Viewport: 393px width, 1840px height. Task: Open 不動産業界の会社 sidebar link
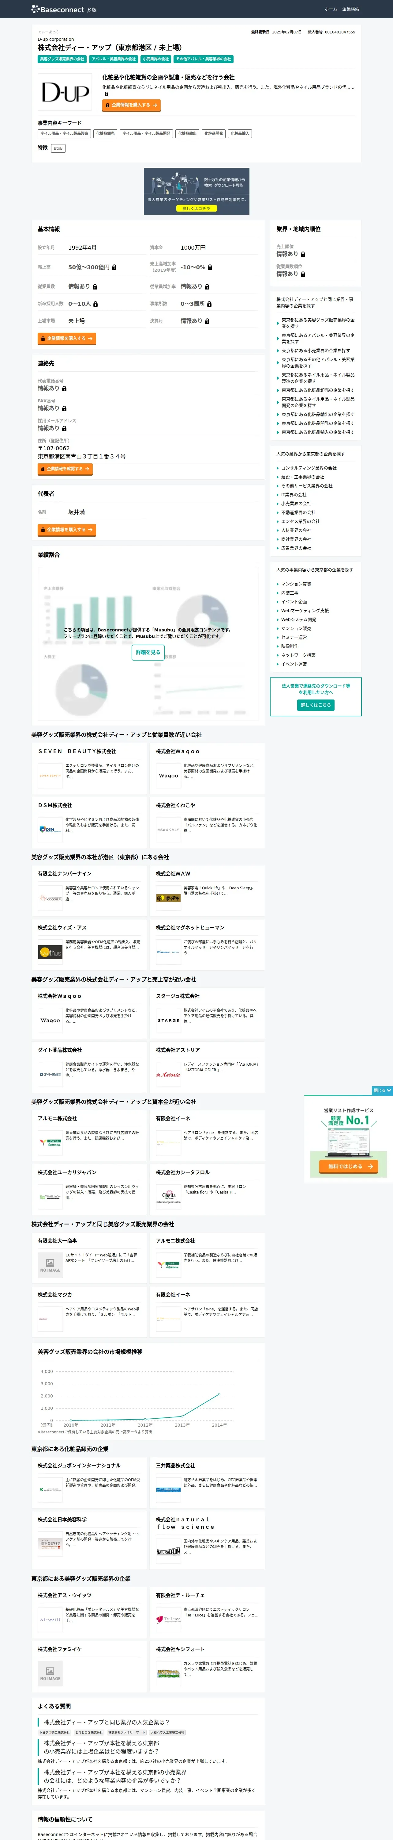click(298, 513)
